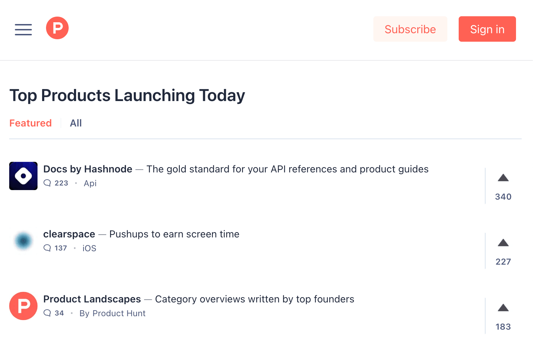Open the Docs by Hashnode title link

[x=88, y=169]
